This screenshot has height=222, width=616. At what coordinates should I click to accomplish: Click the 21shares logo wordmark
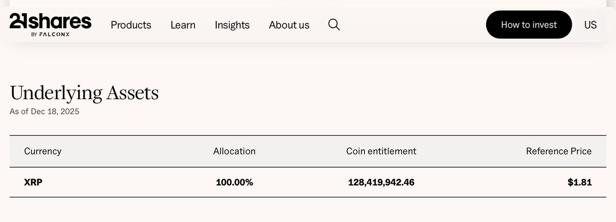(50, 21)
